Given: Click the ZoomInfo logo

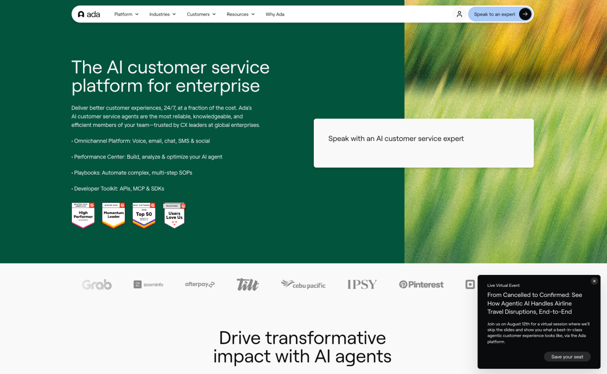Looking at the screenshot, I should (148, 284).
